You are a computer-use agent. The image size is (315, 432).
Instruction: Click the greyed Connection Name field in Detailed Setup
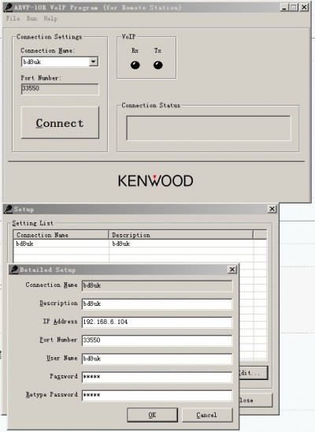tap(157, 285)
